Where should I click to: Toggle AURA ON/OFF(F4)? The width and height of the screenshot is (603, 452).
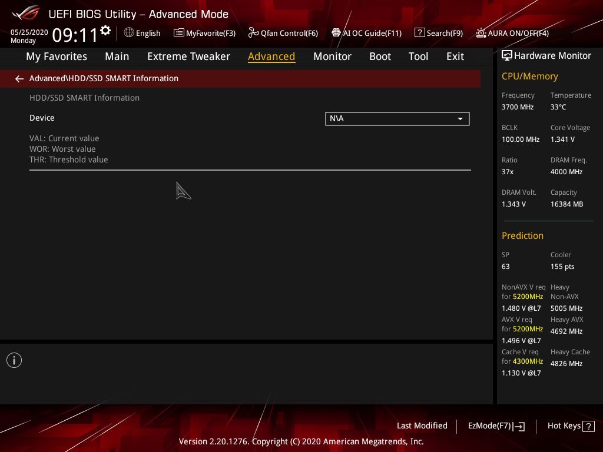(x=512, y=33)
